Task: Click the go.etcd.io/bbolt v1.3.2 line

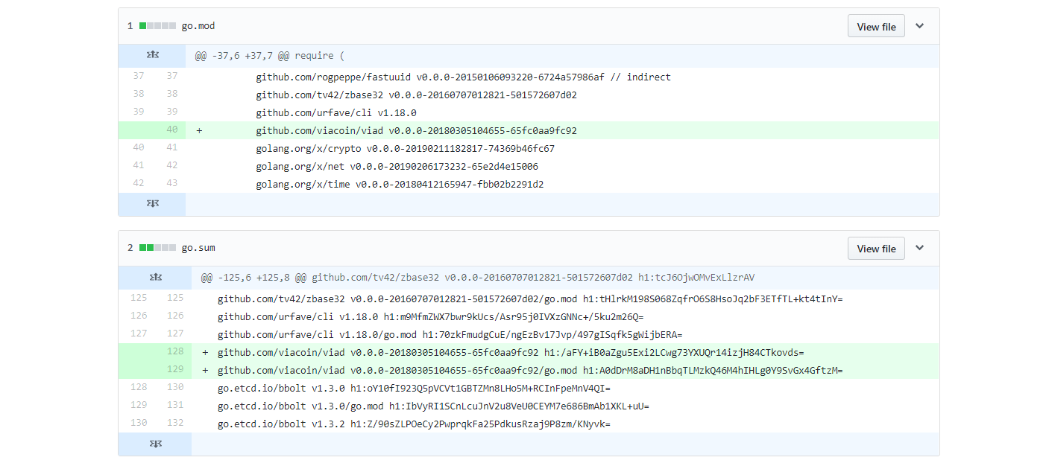Action: tap(414, 424)
